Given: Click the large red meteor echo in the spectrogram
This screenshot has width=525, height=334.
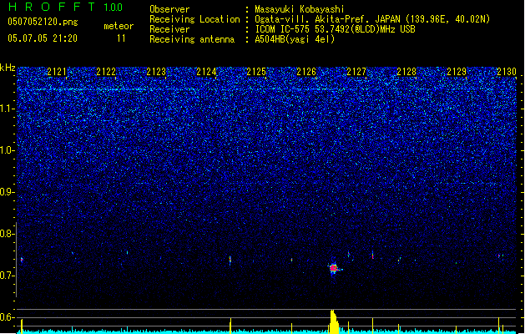Looking at the screenshot, I should coord(333,268).
